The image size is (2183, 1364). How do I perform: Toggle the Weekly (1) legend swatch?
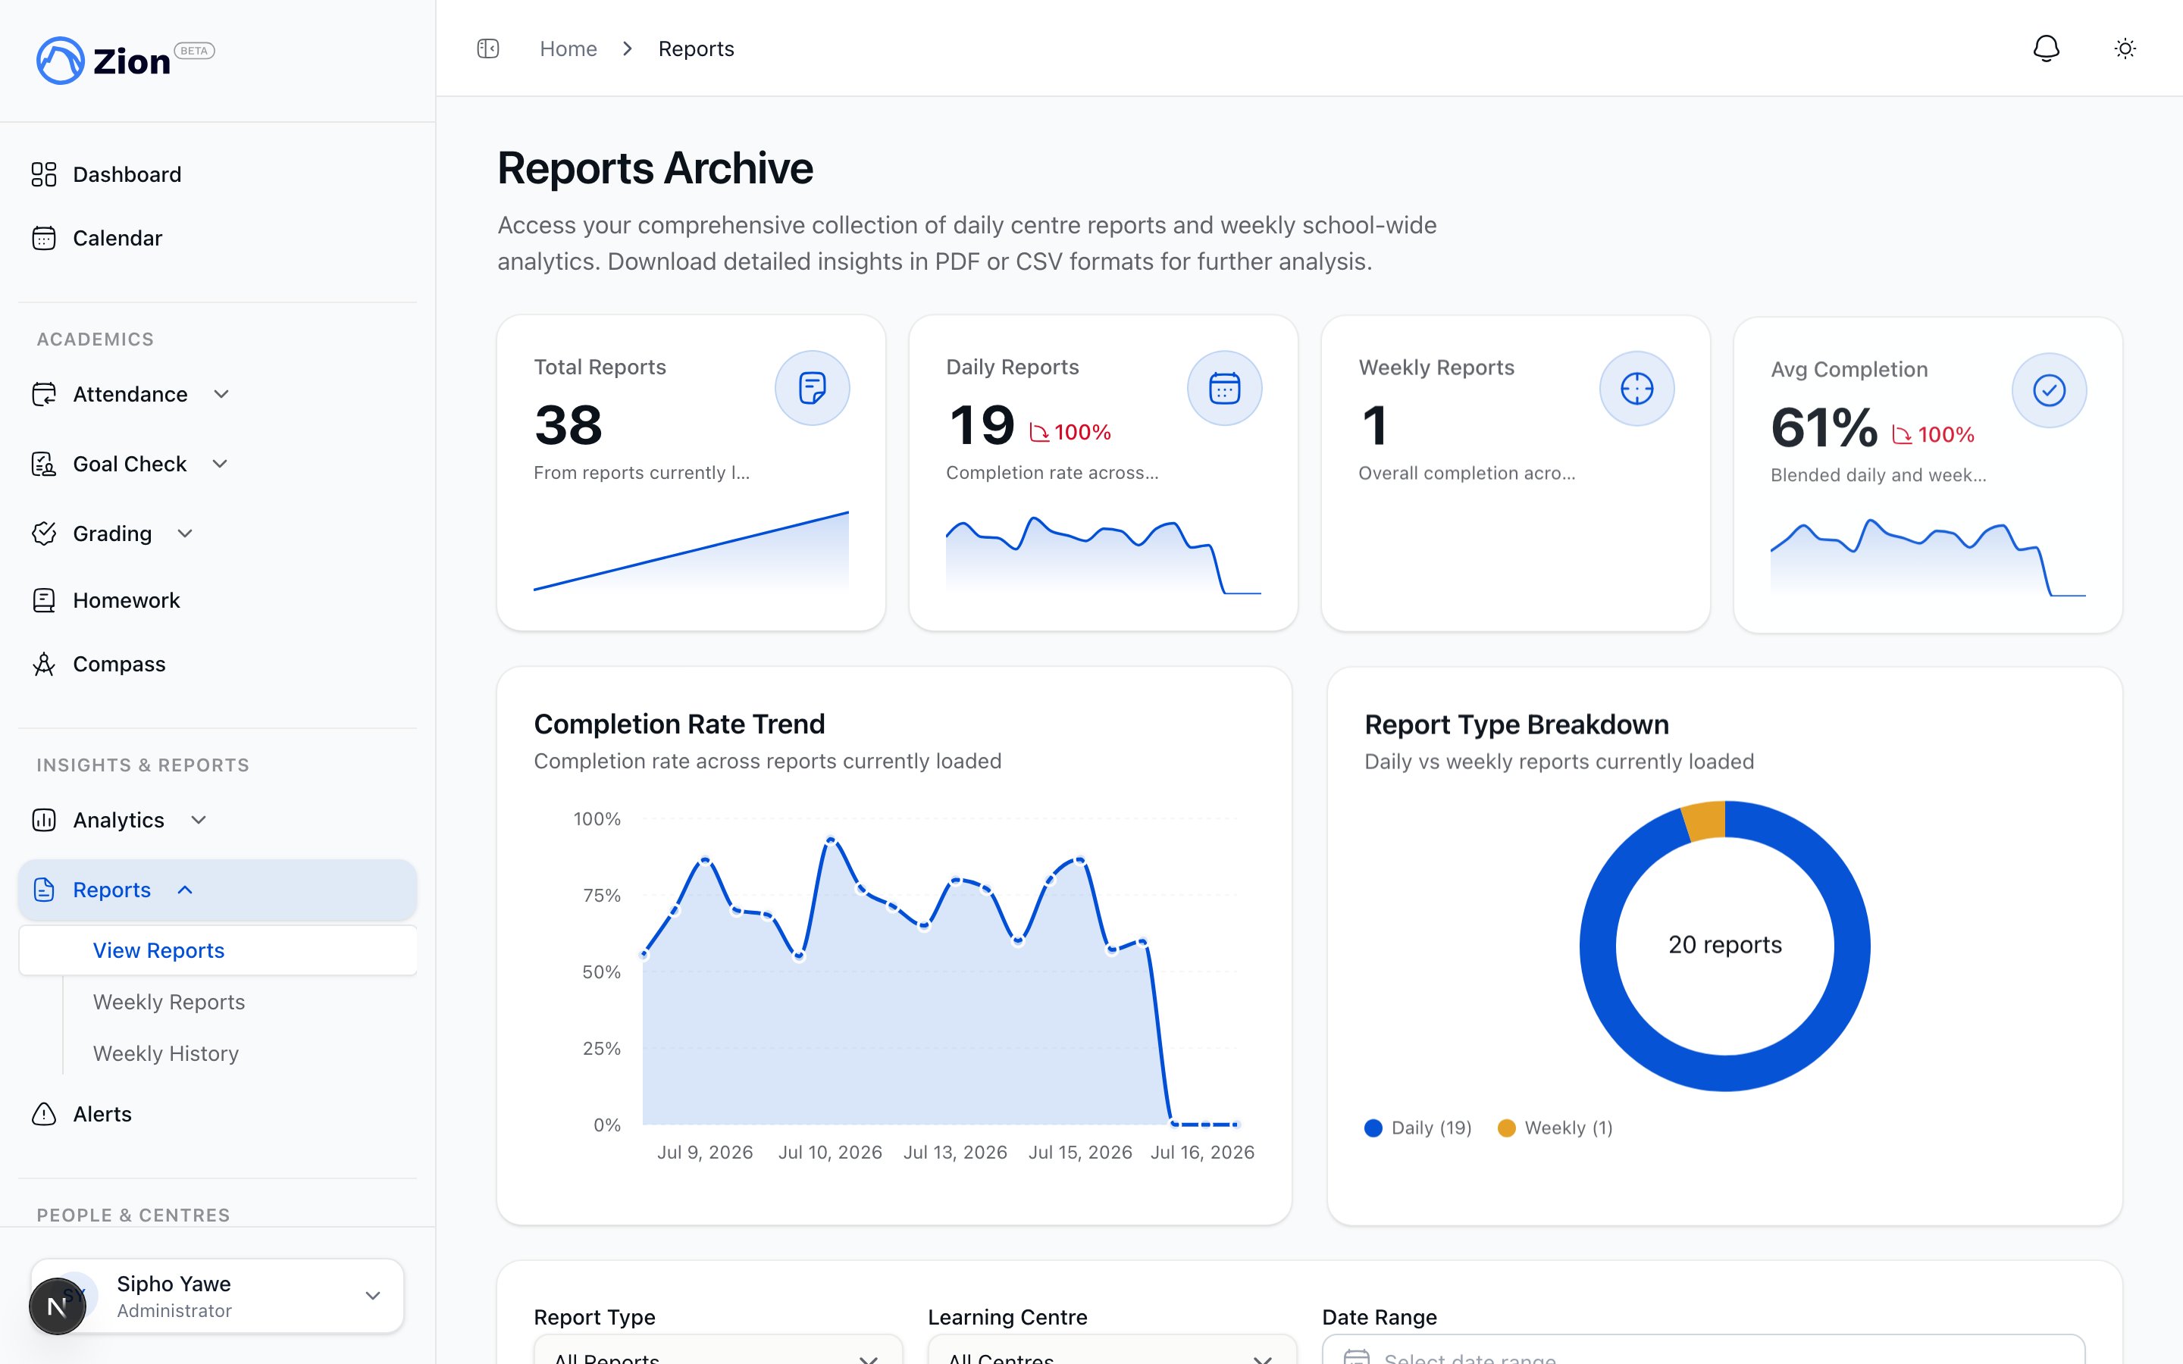1505,1128
